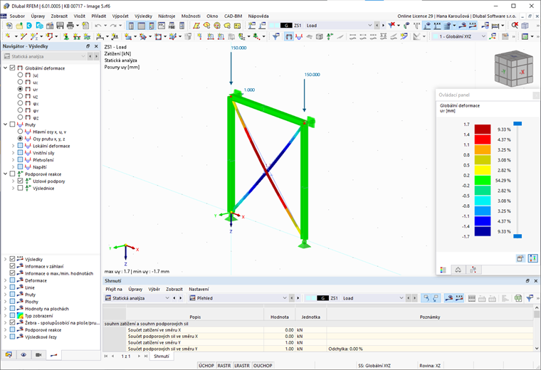Collapse the Globální deformace tree group

pyautogui.click(x=5, y=68)
